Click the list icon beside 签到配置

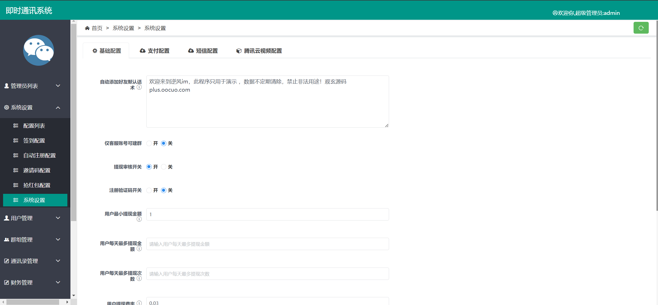point(16,140)
